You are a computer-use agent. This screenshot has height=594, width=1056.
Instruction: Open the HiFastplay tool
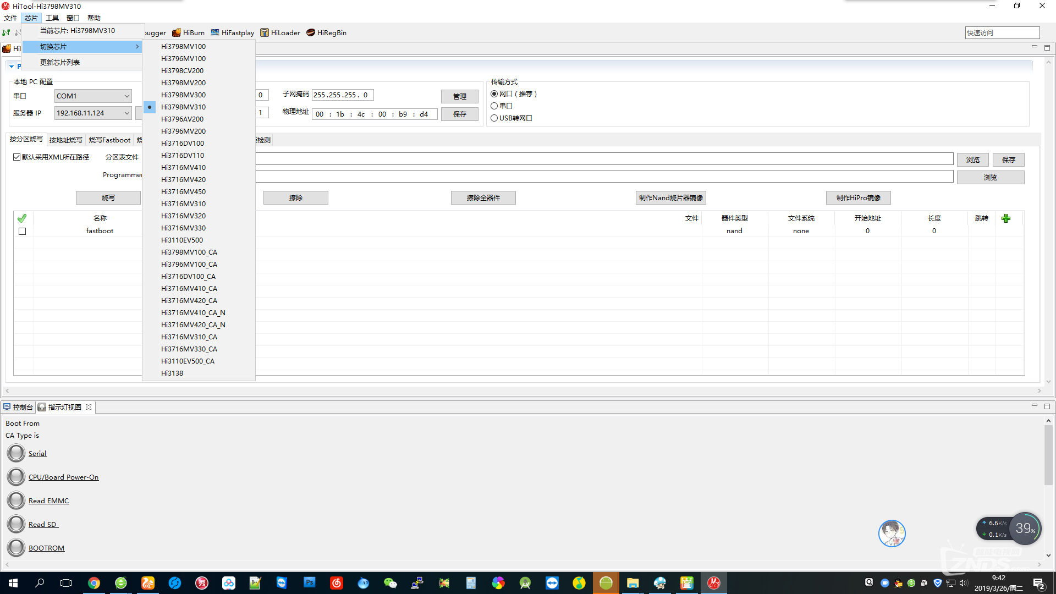tap(232, 32)
